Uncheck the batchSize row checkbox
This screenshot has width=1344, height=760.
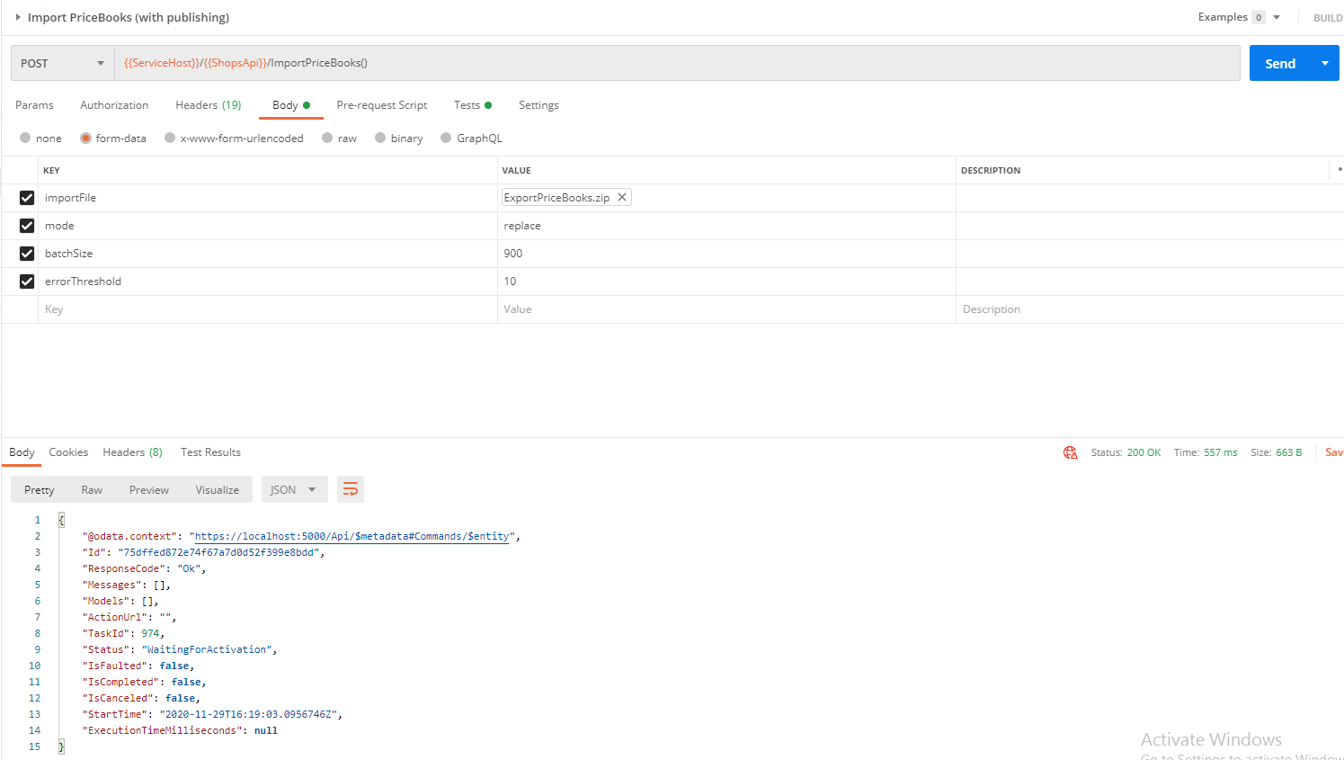[x=27, y=254]
